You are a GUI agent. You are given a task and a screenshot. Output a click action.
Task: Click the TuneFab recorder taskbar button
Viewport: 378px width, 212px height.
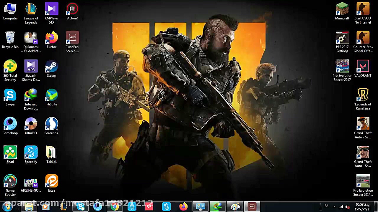[x=252, y=207]
